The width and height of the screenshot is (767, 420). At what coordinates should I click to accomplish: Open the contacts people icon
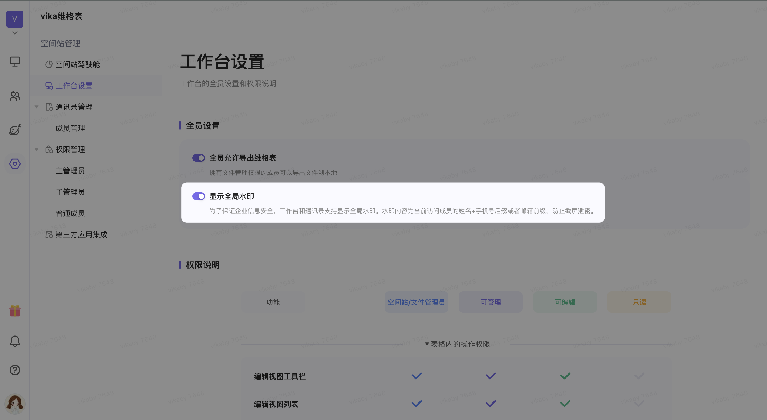[x=15, y=96]
